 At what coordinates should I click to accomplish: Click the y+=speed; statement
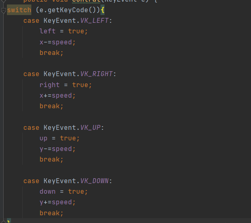click(x=57, y=202)
